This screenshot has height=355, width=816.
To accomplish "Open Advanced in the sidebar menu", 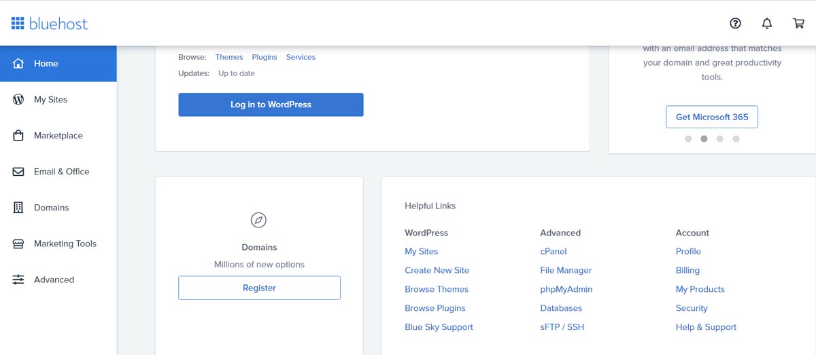I will click(x=58, y=280).
